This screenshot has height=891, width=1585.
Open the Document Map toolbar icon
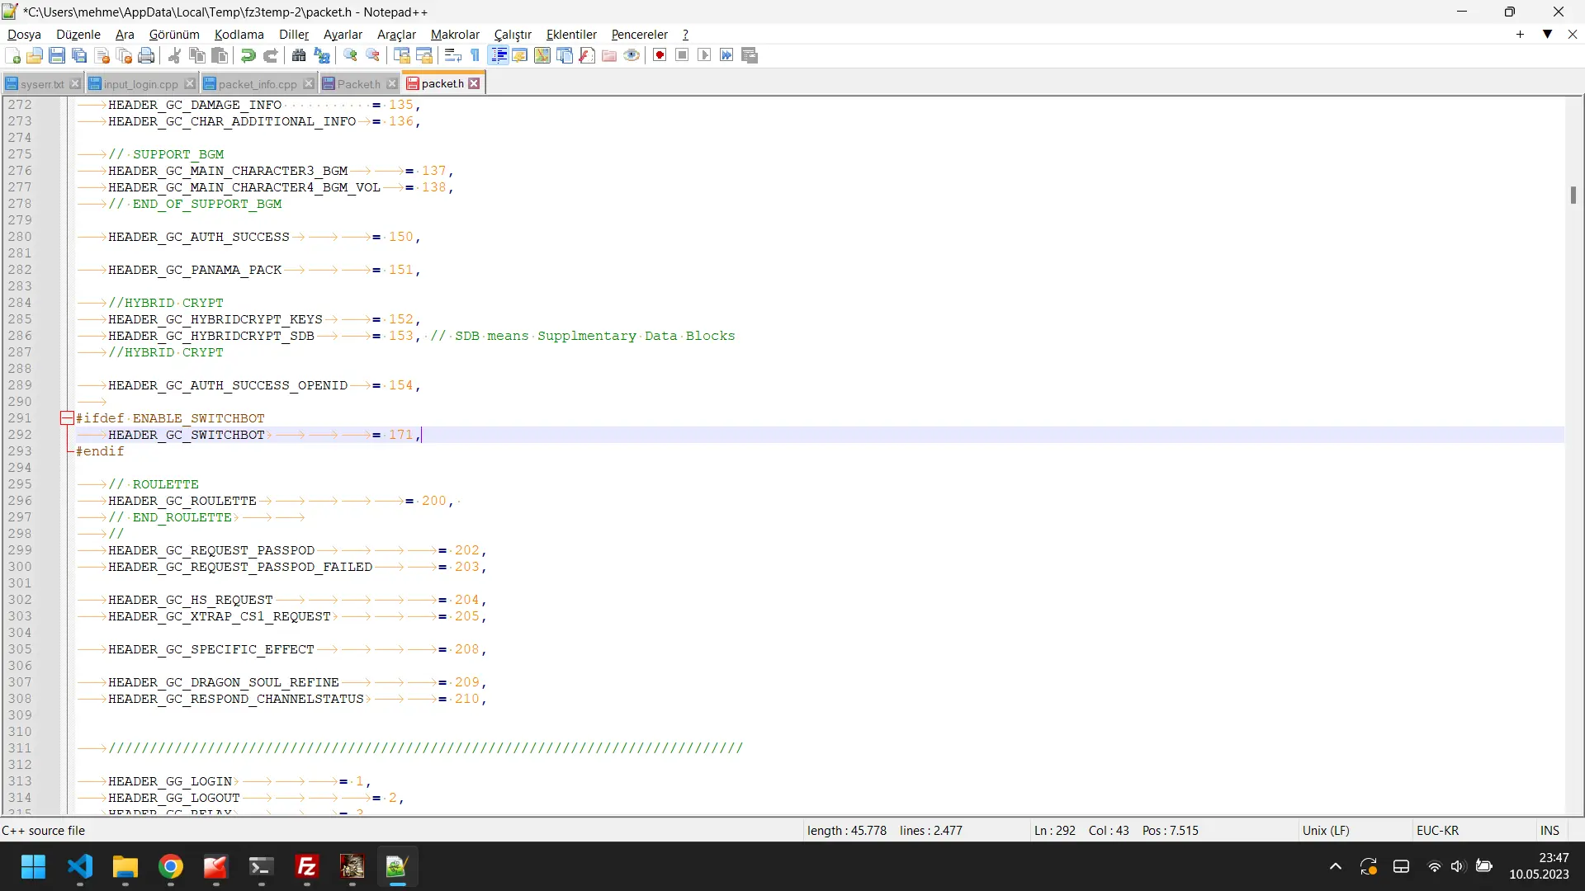click(x=542, y=55)
